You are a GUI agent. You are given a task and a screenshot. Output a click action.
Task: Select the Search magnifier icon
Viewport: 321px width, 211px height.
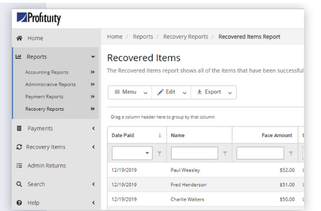coord(19,184)
